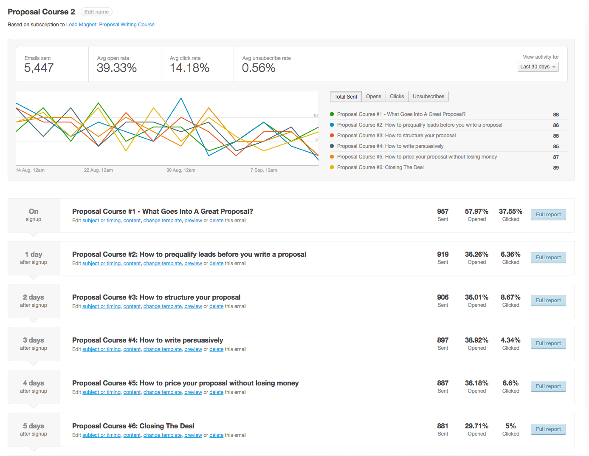Click change template link for Course #3
Viewport: 589px width, 456px height.
pos(162,306)
